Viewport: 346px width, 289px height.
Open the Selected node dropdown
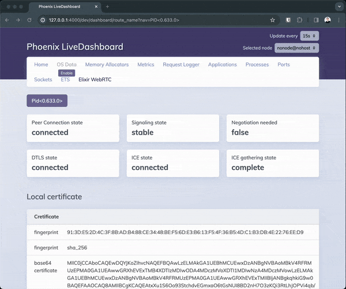tap(296, 48)
